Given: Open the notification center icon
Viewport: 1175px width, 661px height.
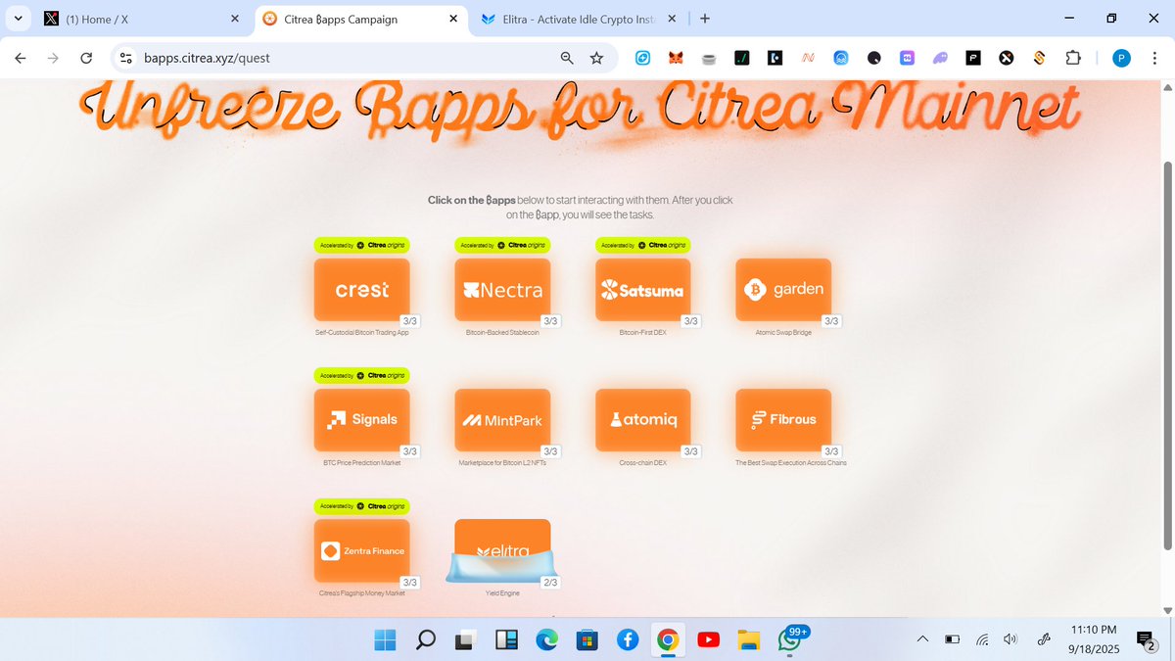Looking at the screenshot, I should coord(1145,640).
